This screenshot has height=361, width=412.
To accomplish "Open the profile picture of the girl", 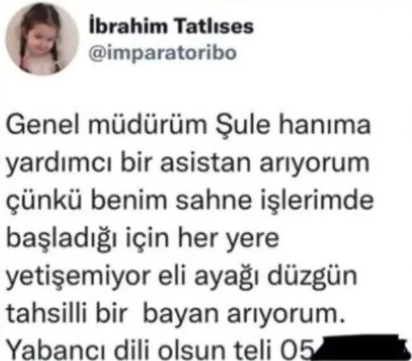I will 42,38.
